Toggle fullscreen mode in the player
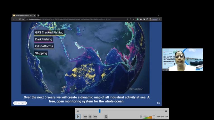 106,117
